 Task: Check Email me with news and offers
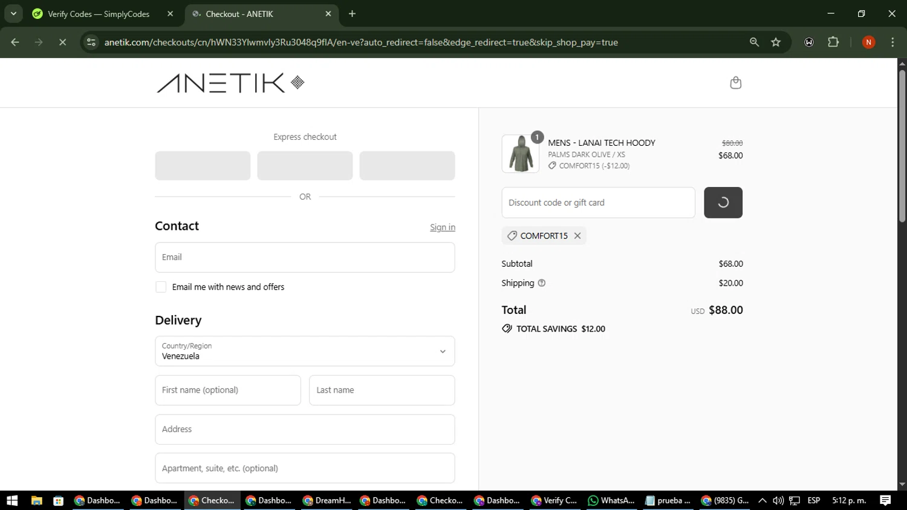coord(161,287)
